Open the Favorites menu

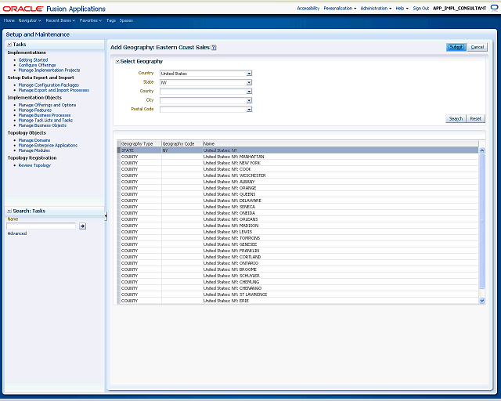91,20
